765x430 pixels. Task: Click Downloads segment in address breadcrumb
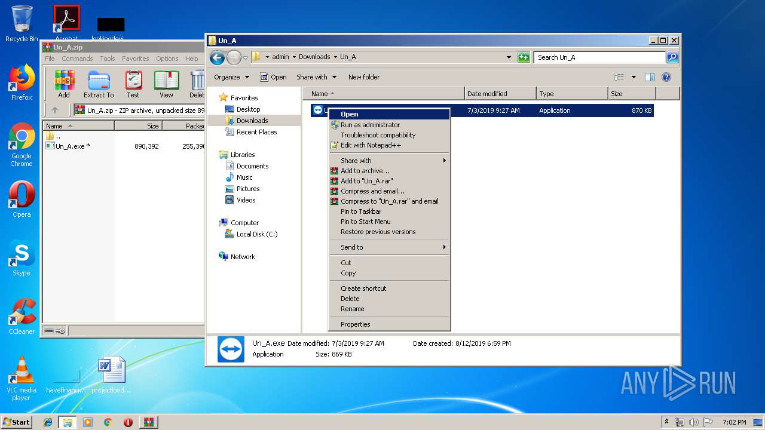tap(314, 57)
